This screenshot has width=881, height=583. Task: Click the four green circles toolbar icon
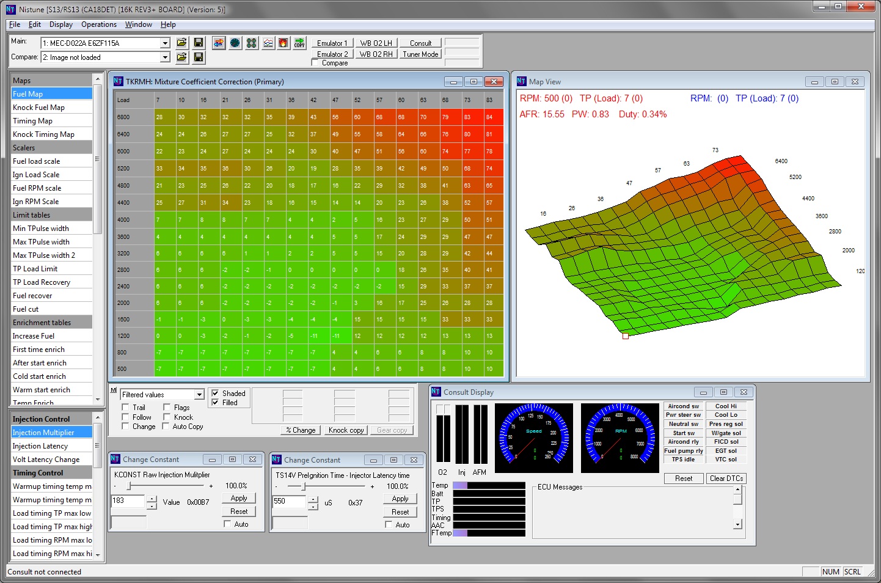252,43
